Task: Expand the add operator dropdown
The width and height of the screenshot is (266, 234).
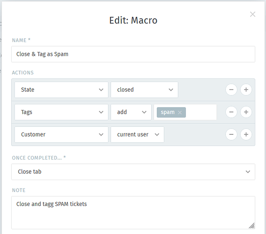Action: point(131,112)
